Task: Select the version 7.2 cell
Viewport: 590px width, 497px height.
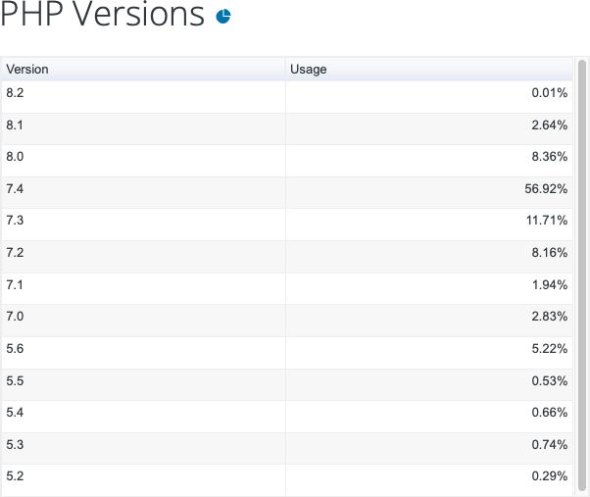Action: pyautogui.click(x=143, y=257)
